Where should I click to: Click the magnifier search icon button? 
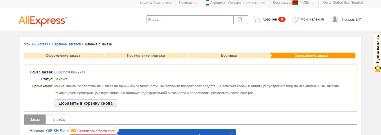coord(241,20)
